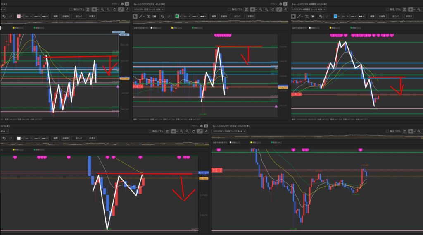Tick 取引パネル checkbox in the top-left chart
Viewport: 423px width, 235px height.
(70, 9)
